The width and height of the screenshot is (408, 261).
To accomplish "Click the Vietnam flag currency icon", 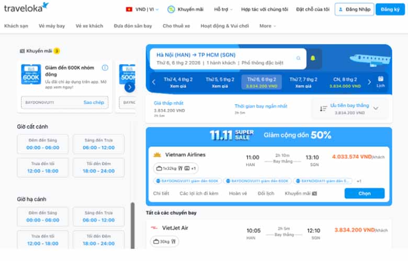I will 129,9.
